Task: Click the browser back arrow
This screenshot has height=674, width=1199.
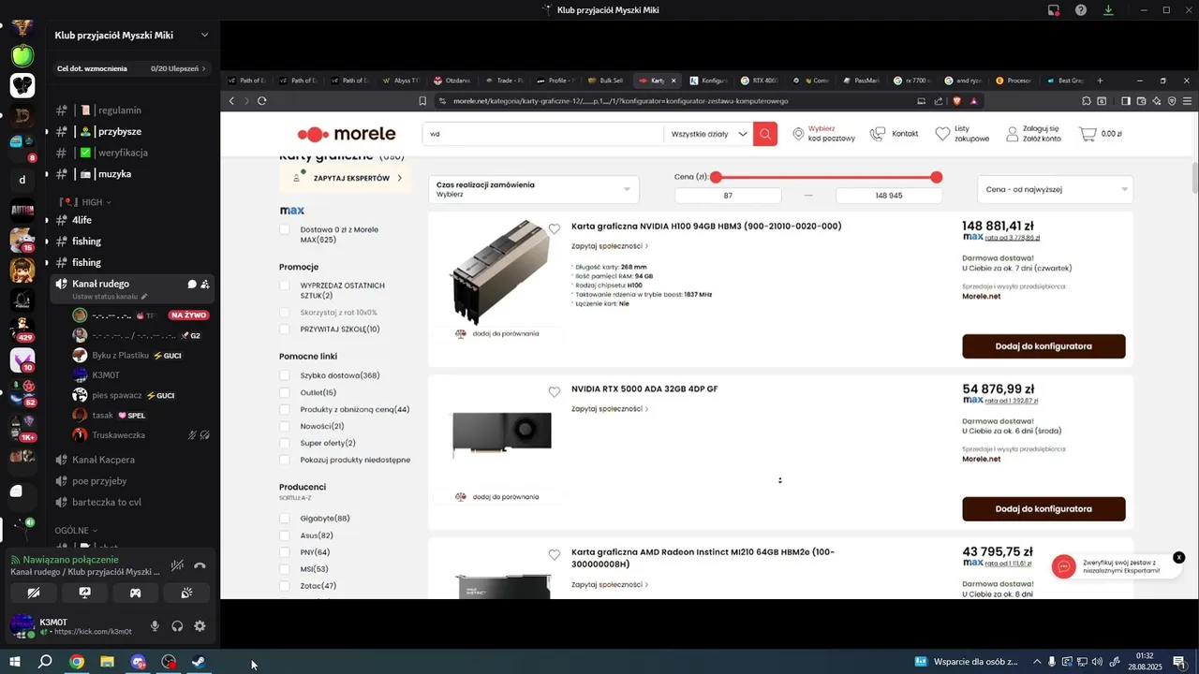Action: click(232, 101)
